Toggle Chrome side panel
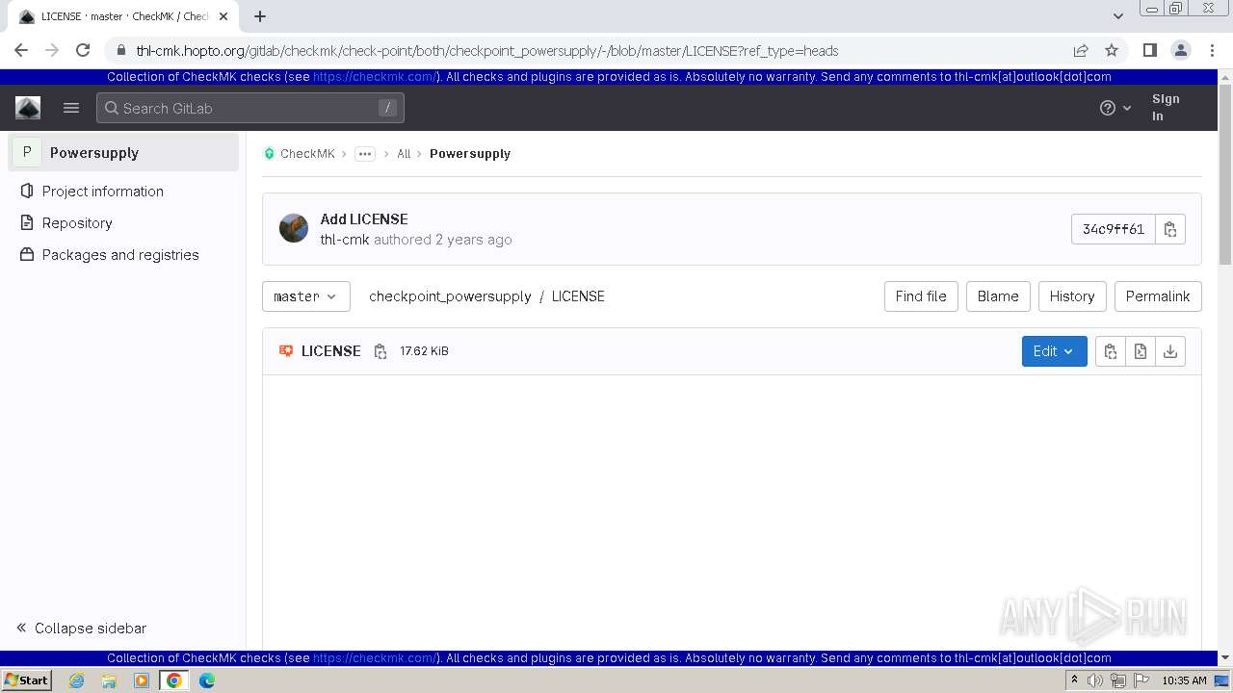 (1149, 50)
